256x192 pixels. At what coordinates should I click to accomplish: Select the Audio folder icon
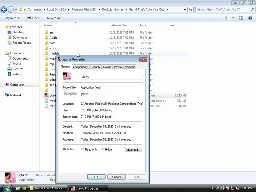[46, 37]
